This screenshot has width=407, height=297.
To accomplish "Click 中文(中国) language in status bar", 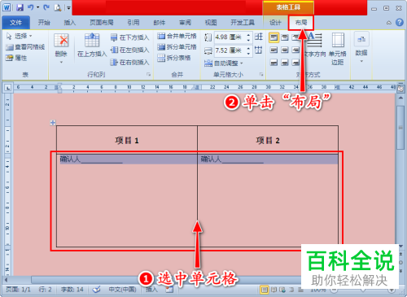I will [123, 290].
